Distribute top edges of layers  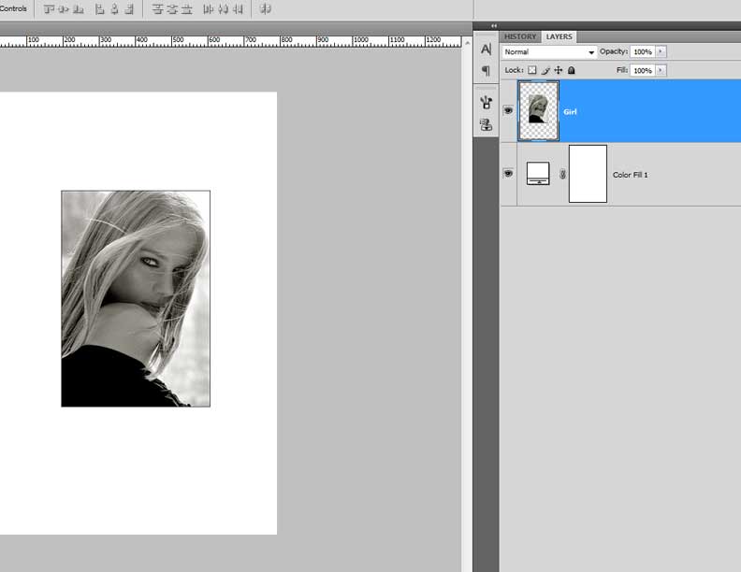(158, 9)
